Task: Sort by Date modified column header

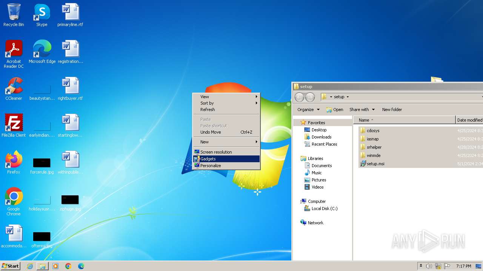Action: [x=469, y=120]
